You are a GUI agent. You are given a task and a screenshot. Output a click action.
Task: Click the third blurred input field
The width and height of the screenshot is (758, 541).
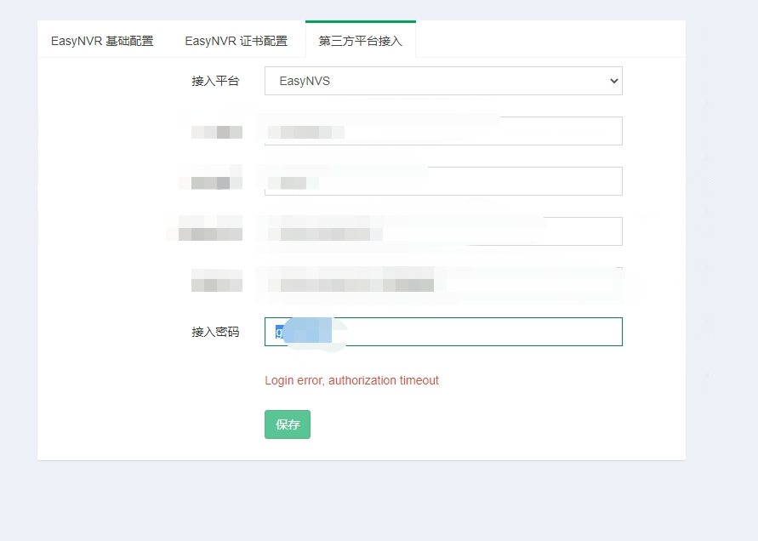(x=443, y=231)
